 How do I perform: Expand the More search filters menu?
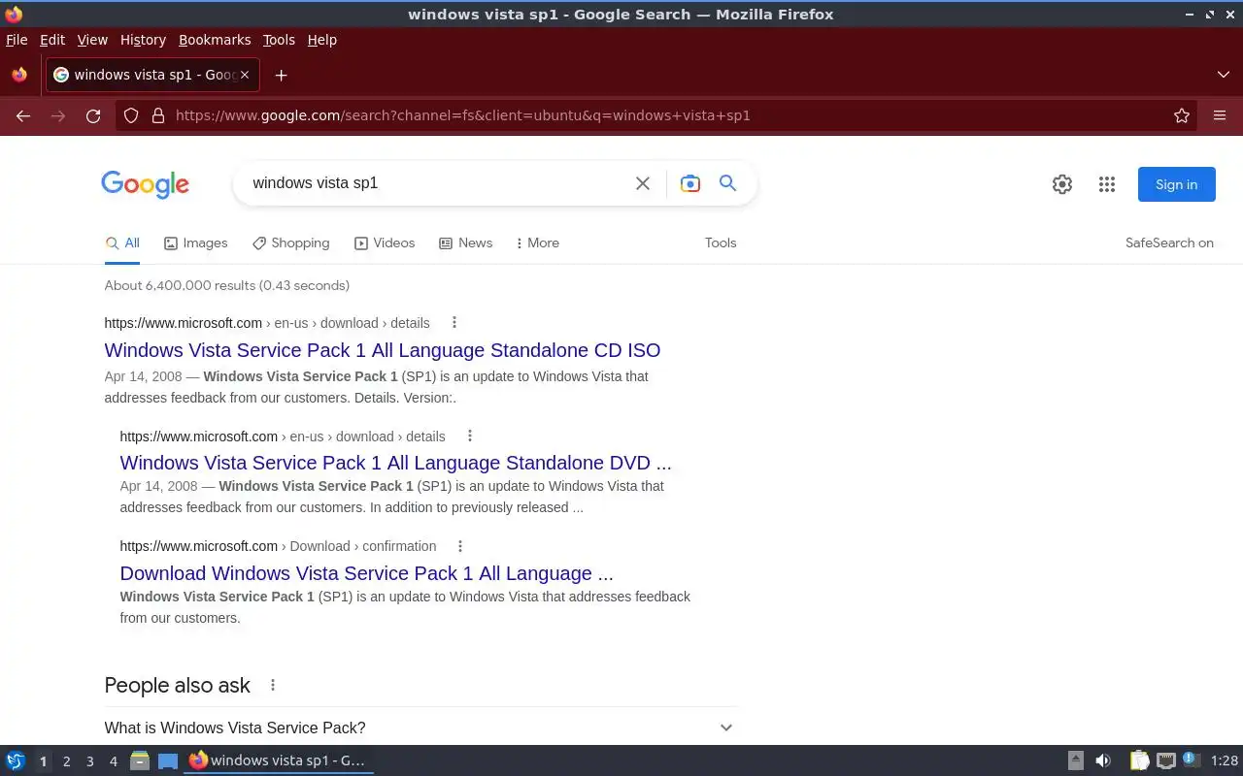[537, 243]
